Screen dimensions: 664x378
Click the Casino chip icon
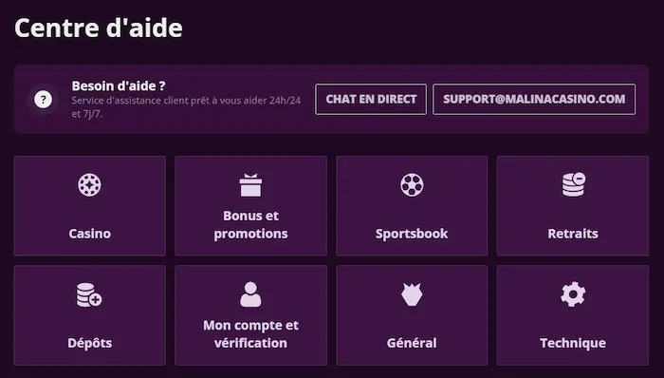point(90,185)
